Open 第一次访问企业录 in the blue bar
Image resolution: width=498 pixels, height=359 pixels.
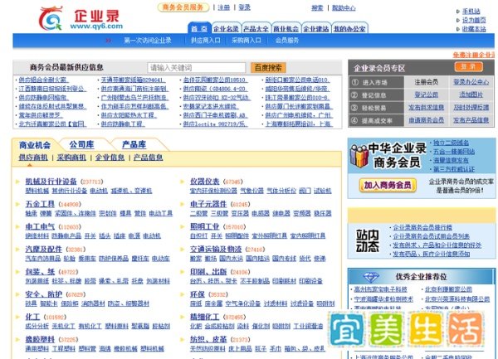(148, 41)
